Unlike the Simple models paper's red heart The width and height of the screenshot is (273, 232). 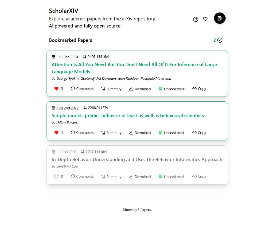point(56,133)
